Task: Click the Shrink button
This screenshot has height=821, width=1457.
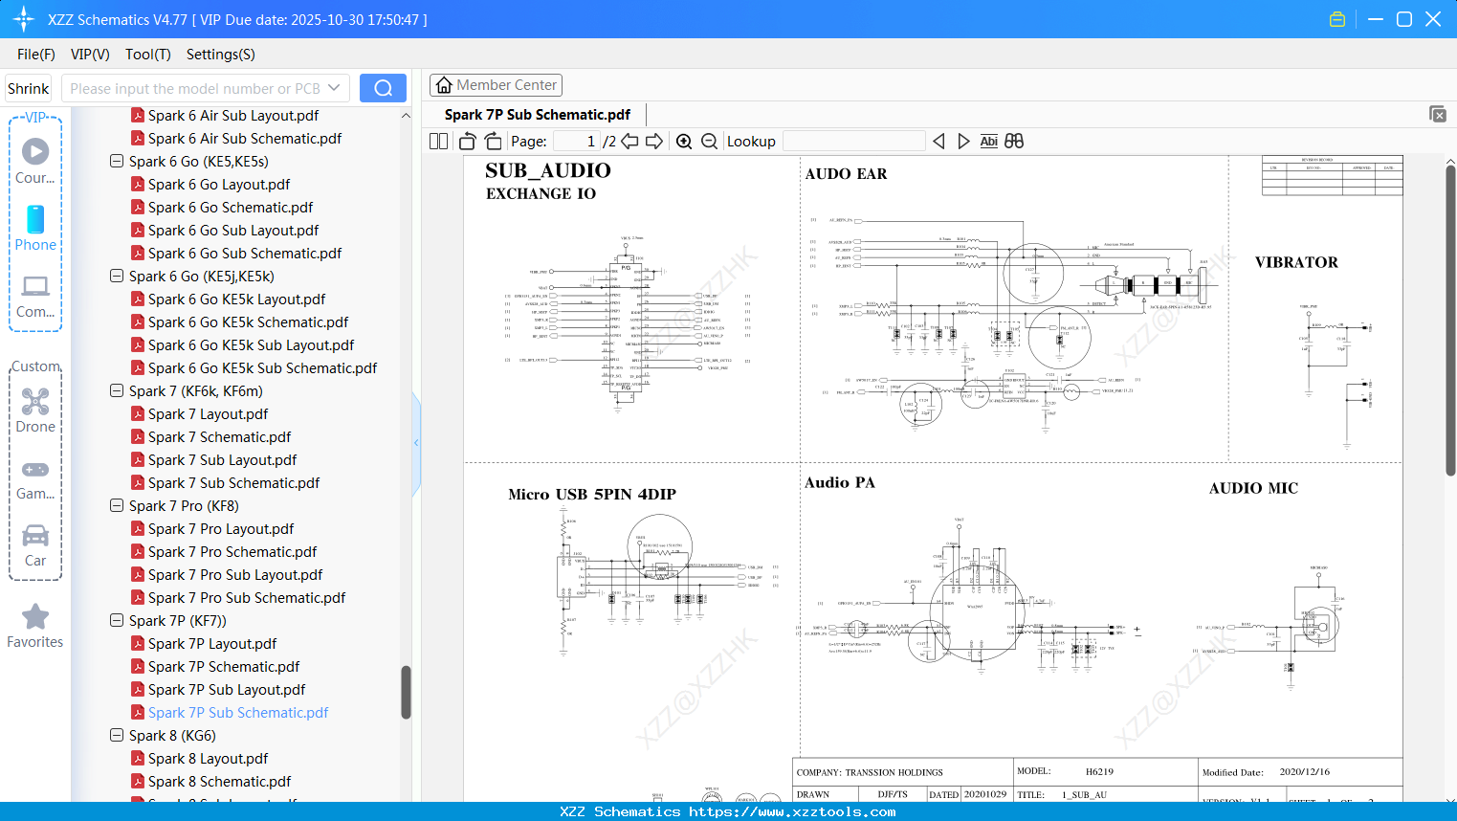Action: [x=28, y=87]
